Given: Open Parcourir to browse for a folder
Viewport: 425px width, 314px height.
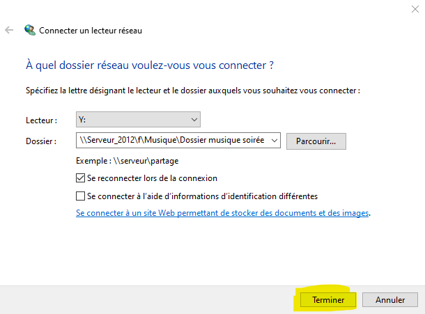Looking at the screenshot, I should tap(316, 141).
